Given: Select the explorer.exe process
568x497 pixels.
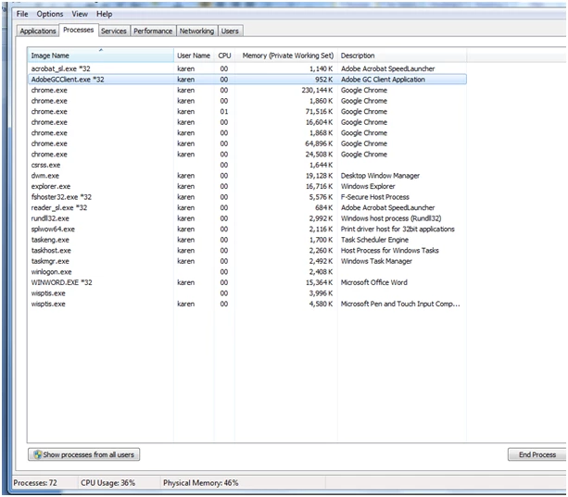Looking at the screenshot, I should (x=247, y=186).
